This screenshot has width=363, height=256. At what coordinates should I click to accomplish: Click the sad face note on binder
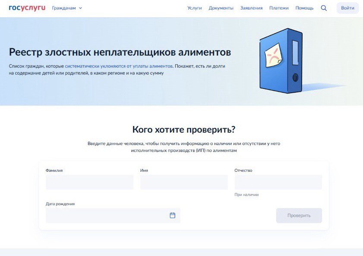click(x=273, y=55)
